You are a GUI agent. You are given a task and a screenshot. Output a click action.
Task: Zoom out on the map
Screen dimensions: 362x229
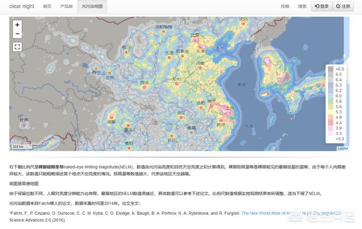point(18,34)
